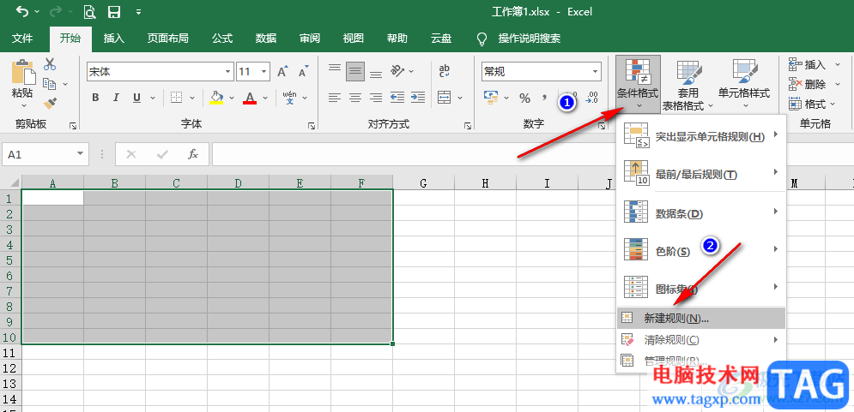Apply cell borders icon
This screenshot has width=854, height=412.
pyautogui.click(x=176, y=98)
